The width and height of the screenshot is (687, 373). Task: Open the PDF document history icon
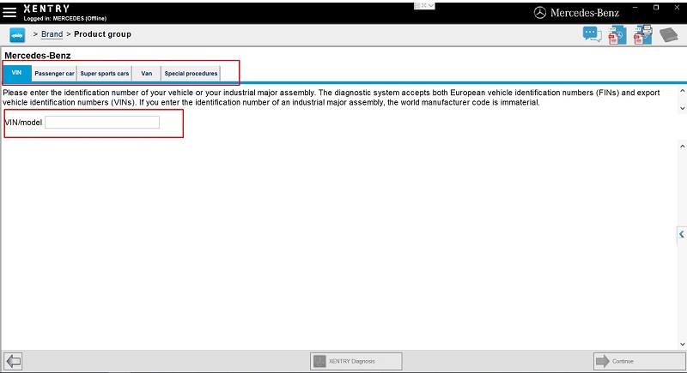(617, 35)
